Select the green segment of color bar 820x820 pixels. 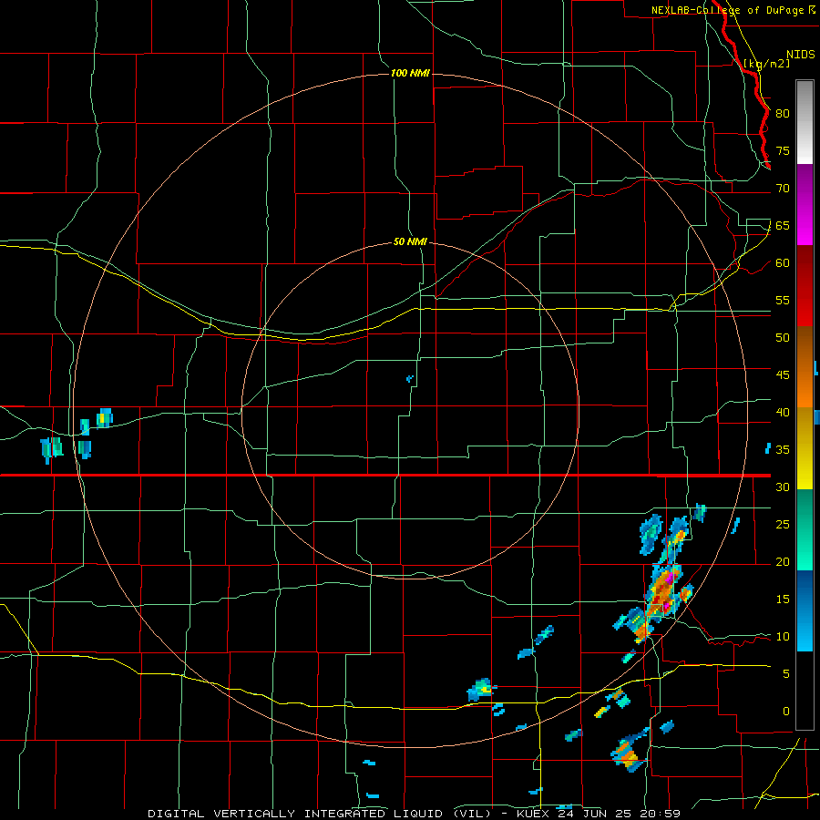[x=805, y=529]
